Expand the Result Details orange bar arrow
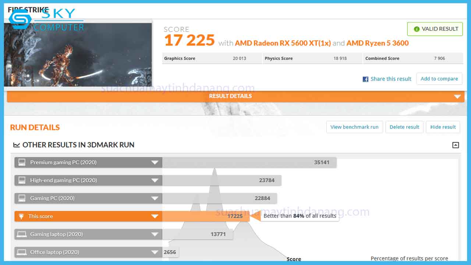 click(x=457, y=96)
